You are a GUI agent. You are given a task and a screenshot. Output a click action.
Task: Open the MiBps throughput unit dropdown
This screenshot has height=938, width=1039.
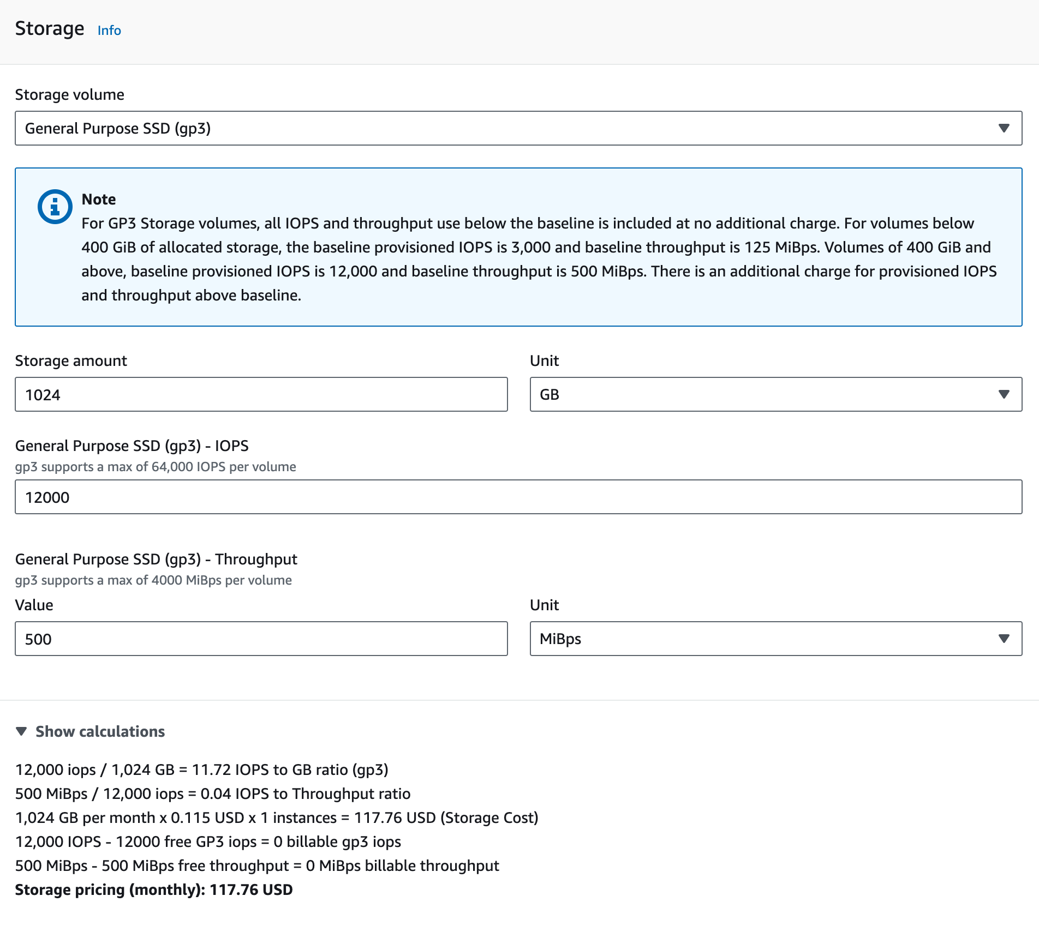(x=764, y=639)
